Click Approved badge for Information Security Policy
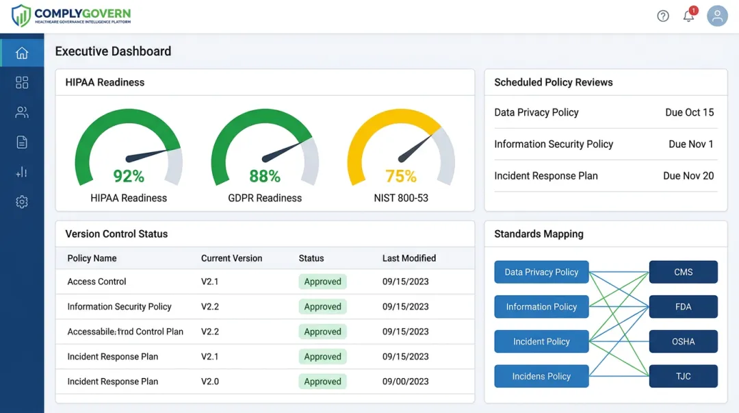Image resolution: width=739 pixels, height=413 pixels. click(322, 306)
